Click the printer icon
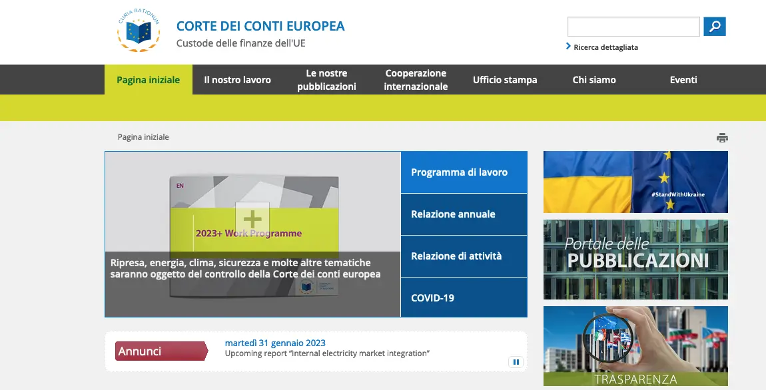This screenshot has width=766, height=390. point(722,138)
